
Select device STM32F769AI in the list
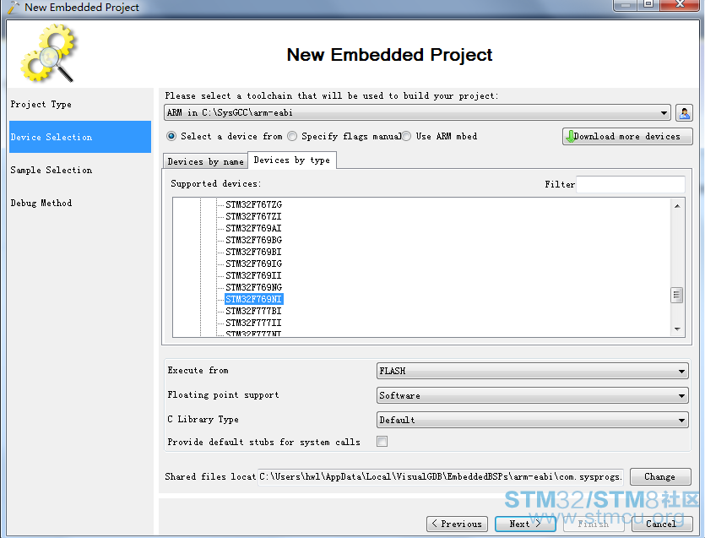pyautogui.click(x=253, y=228)
